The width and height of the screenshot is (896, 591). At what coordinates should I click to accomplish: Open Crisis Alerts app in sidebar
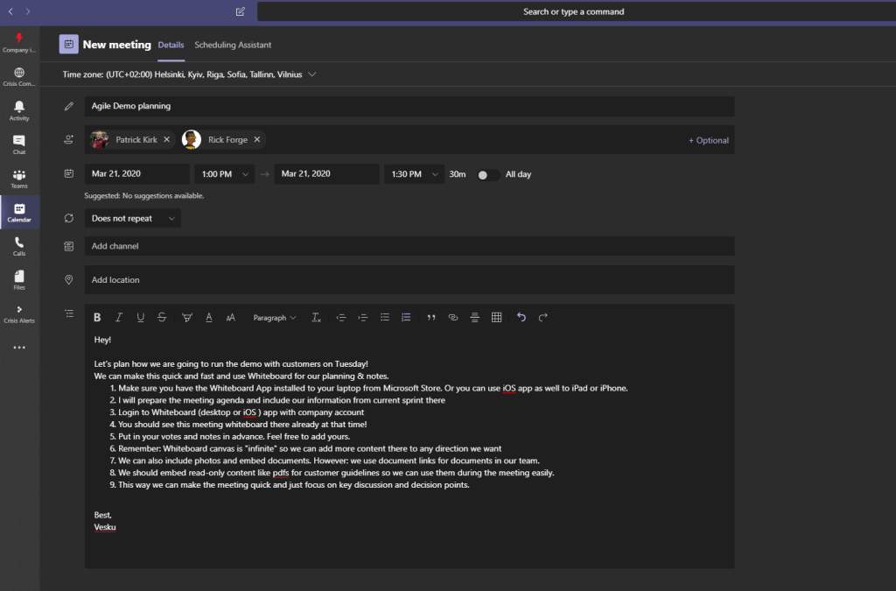(19, 313)
